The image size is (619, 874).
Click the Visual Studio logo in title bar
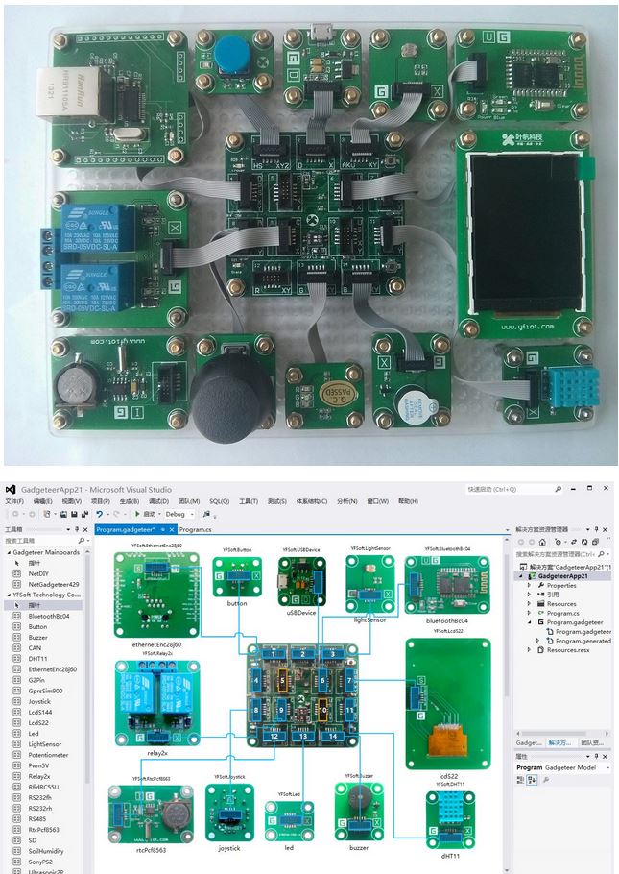pyautogui.click(x=10, y=490)
